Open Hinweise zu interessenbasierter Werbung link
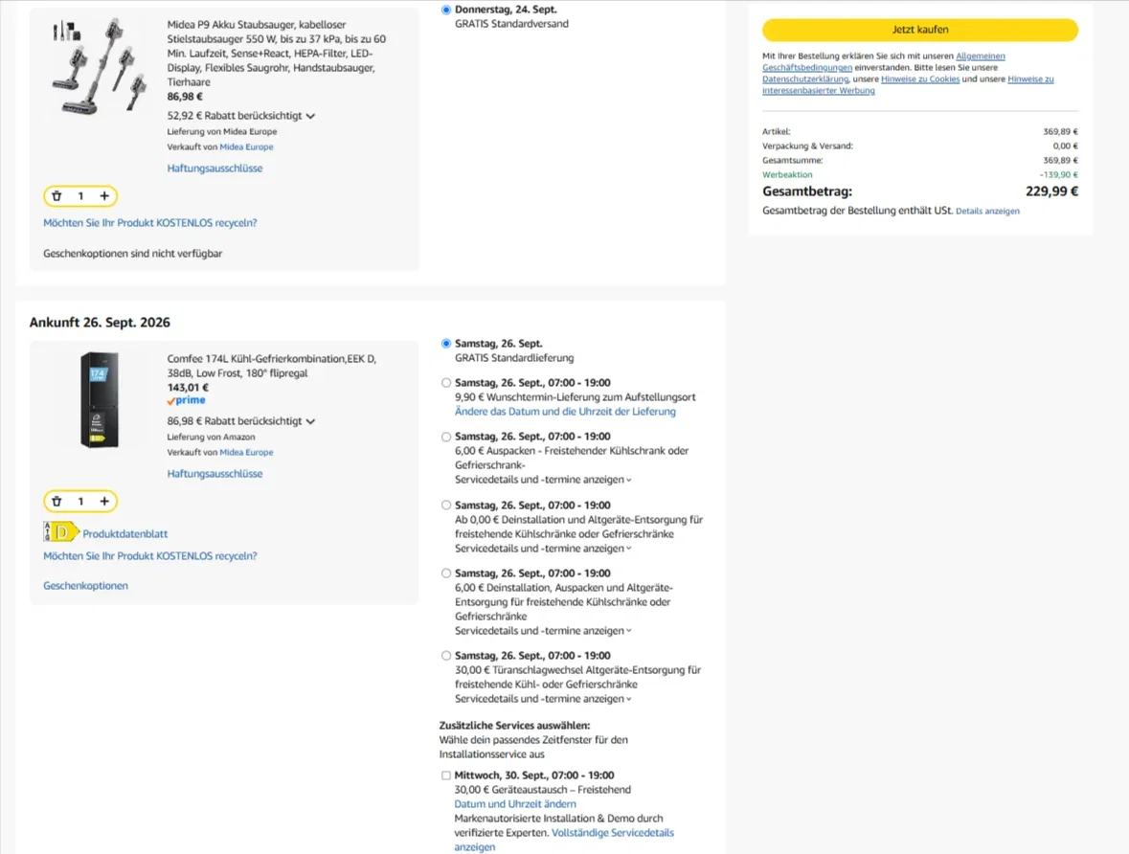This screenshot has height=854, width=1129. 1030,79
